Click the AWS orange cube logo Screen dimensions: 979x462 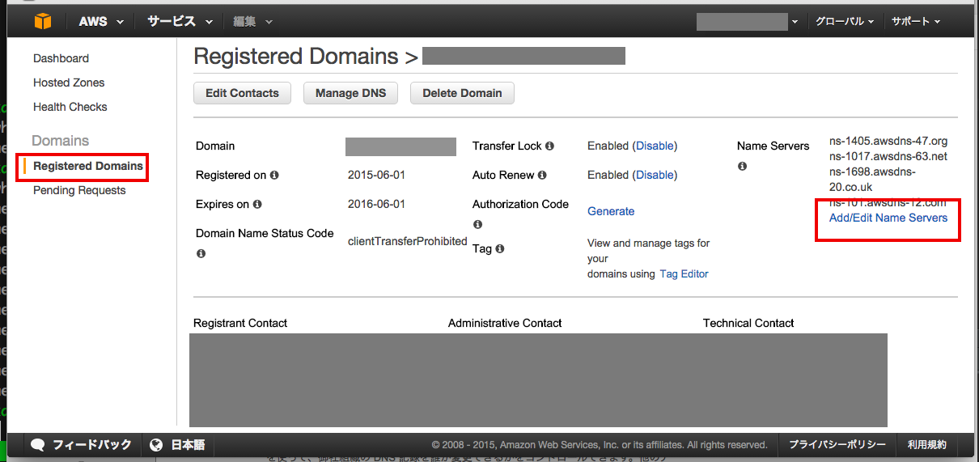tap(42, 21)
